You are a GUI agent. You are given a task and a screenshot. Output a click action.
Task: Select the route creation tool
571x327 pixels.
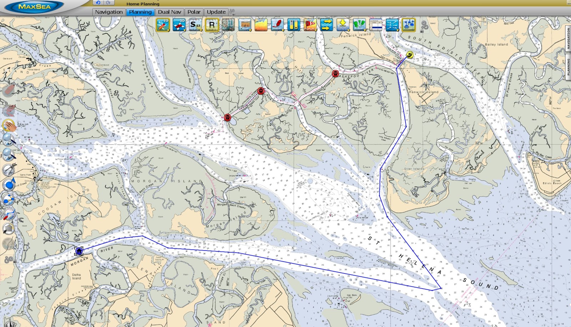[x=9, y=199]
